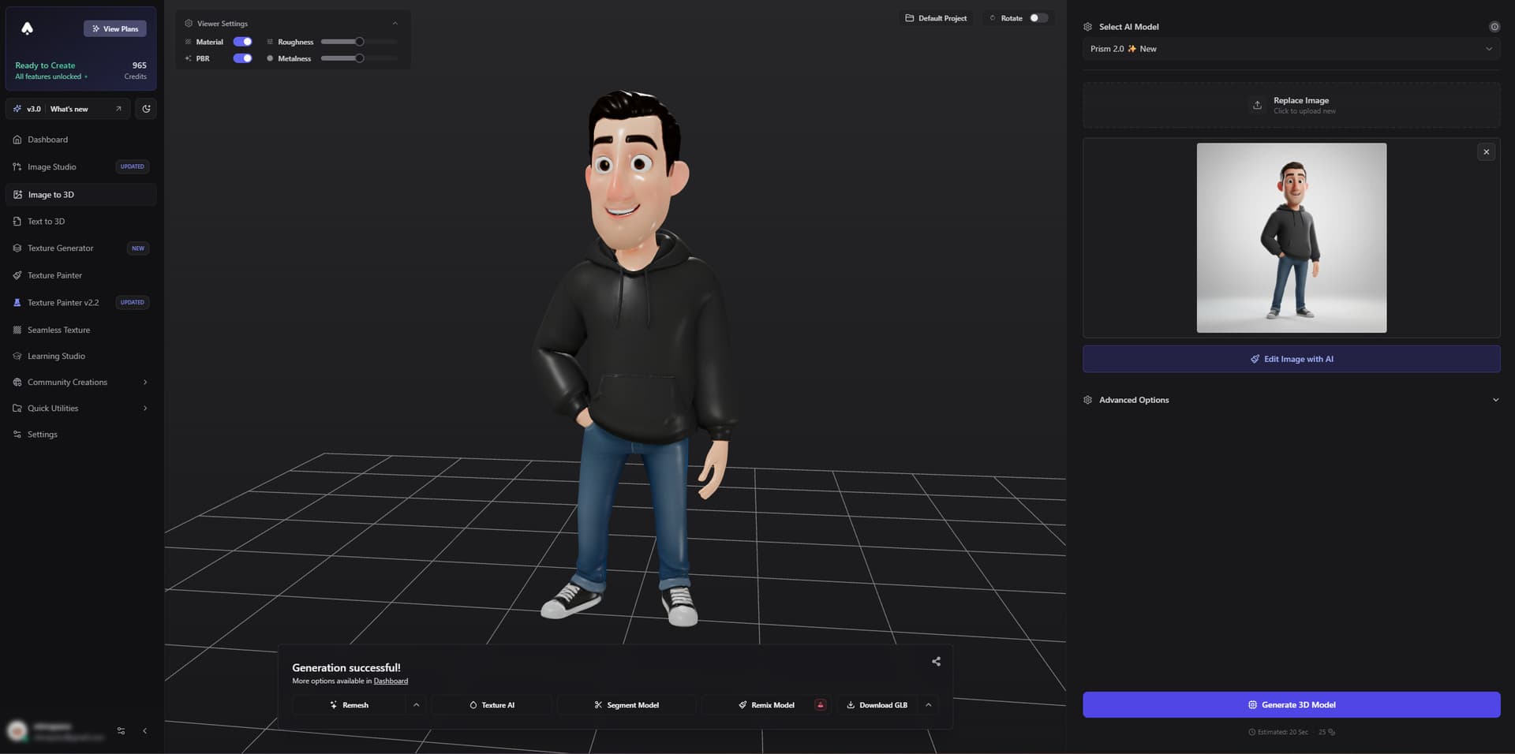Screen dimensions: 1515x754
Task: Open Community Creations
Action: pyautogui.click(x=68, y=382)
